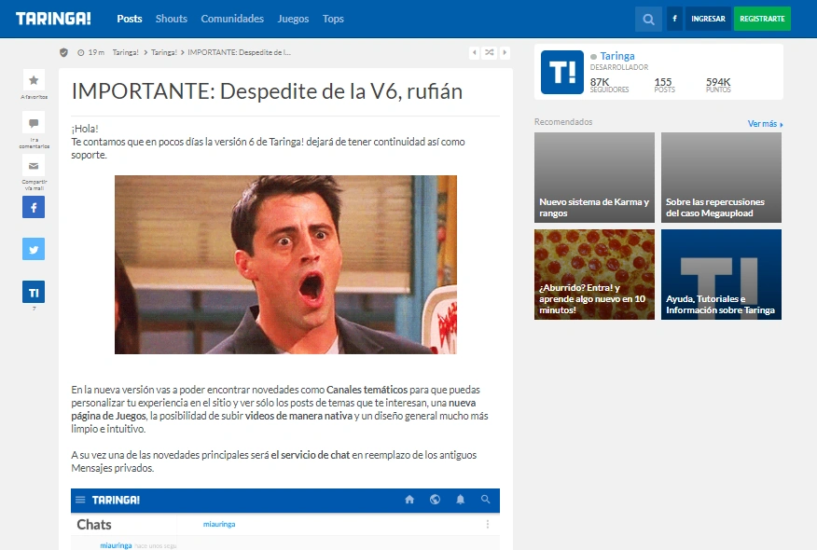Image resolution: width=817 pixels, height=550 pixels.
Task: Go back using the left breadcrumb arrow
Action: (473, 53)
